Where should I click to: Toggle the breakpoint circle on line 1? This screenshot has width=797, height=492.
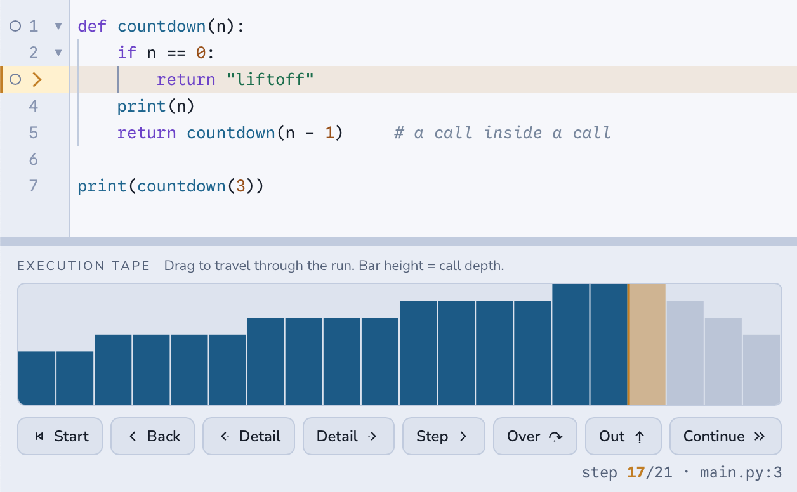[x=16, y=26]
